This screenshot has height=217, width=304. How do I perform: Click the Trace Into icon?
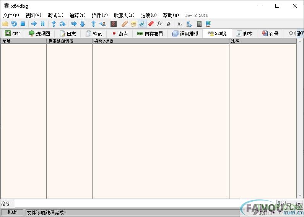coord(74,24)
